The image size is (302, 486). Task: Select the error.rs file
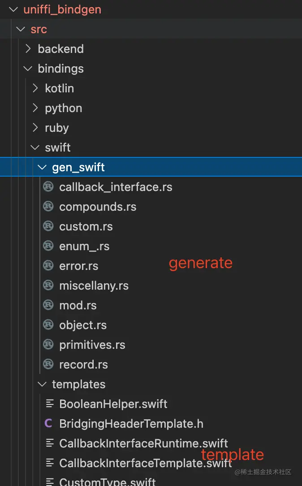point(79,266)
